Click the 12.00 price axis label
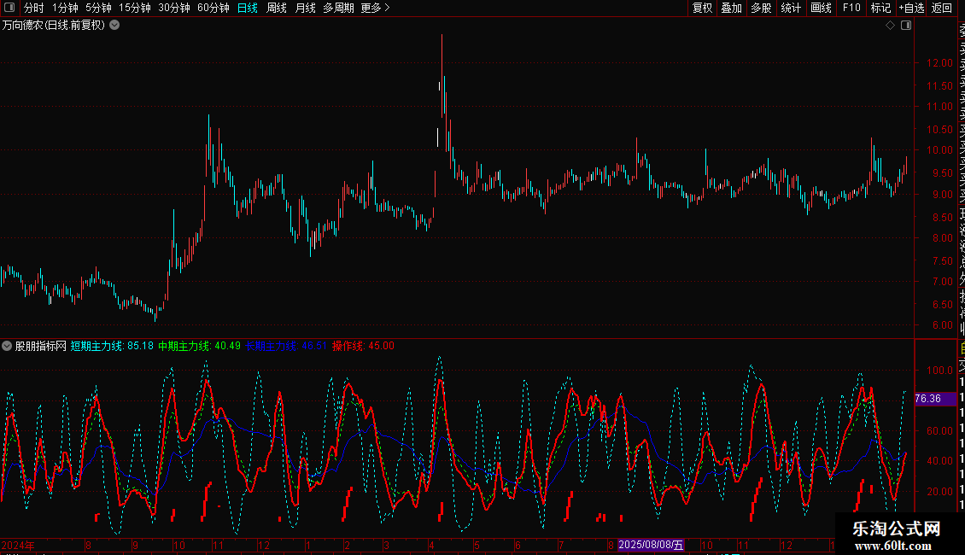The image size is (965, 555). 939,63
